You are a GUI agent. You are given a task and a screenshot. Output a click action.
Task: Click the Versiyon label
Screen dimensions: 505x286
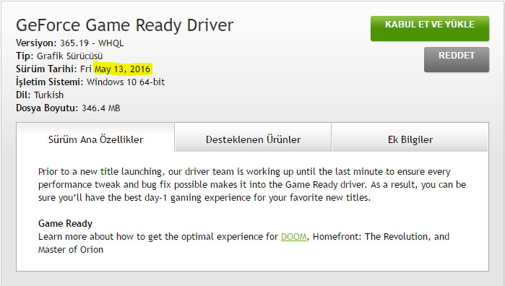coord(36,43)
